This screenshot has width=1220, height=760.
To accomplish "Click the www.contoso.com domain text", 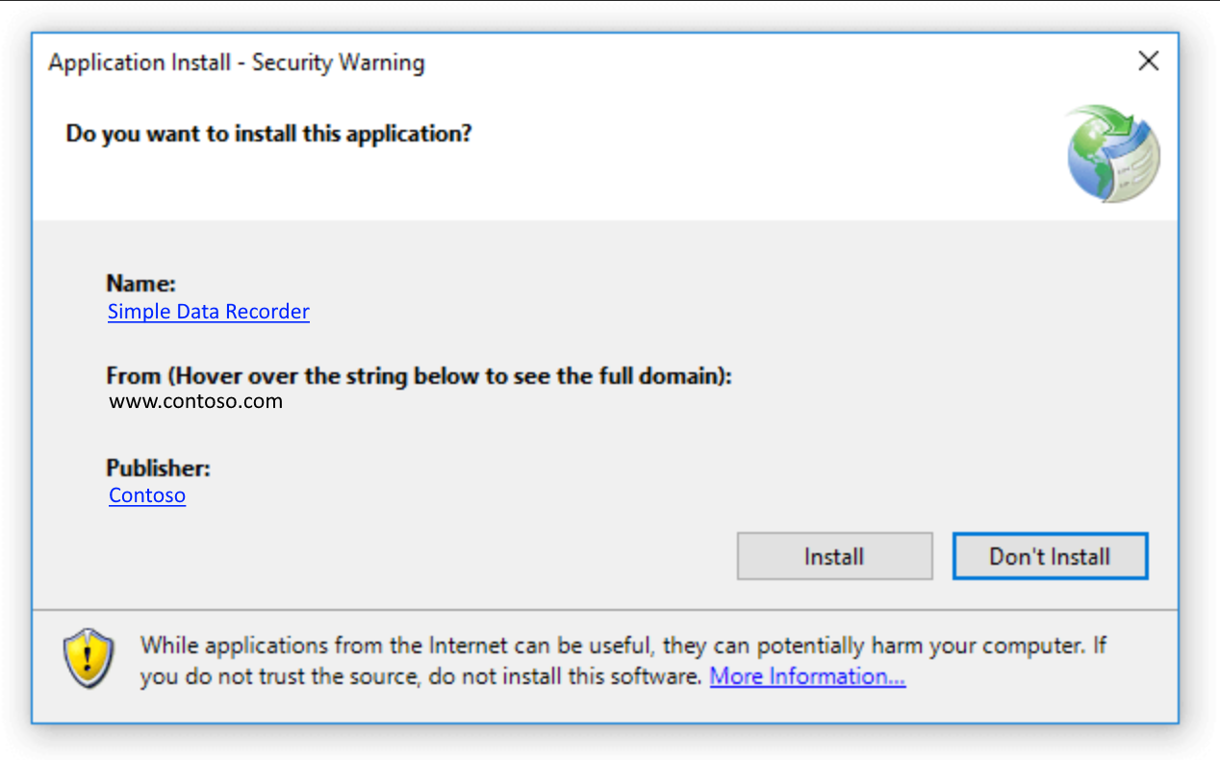I will tap(195, 401).
